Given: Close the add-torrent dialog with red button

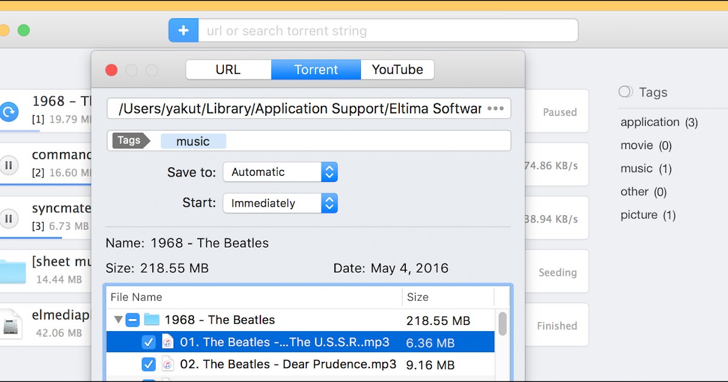Looking at the screenshot, I should (111, 70).
